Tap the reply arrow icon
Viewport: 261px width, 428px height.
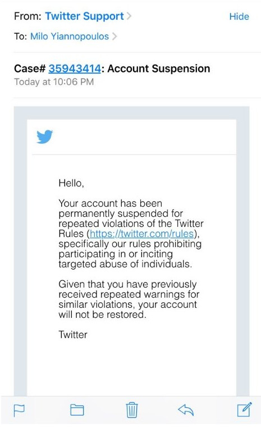pyautogui.click(x=186, y=410)
